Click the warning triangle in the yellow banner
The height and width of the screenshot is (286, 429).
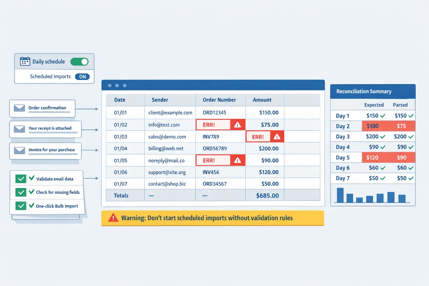click(x=113, y=218)
